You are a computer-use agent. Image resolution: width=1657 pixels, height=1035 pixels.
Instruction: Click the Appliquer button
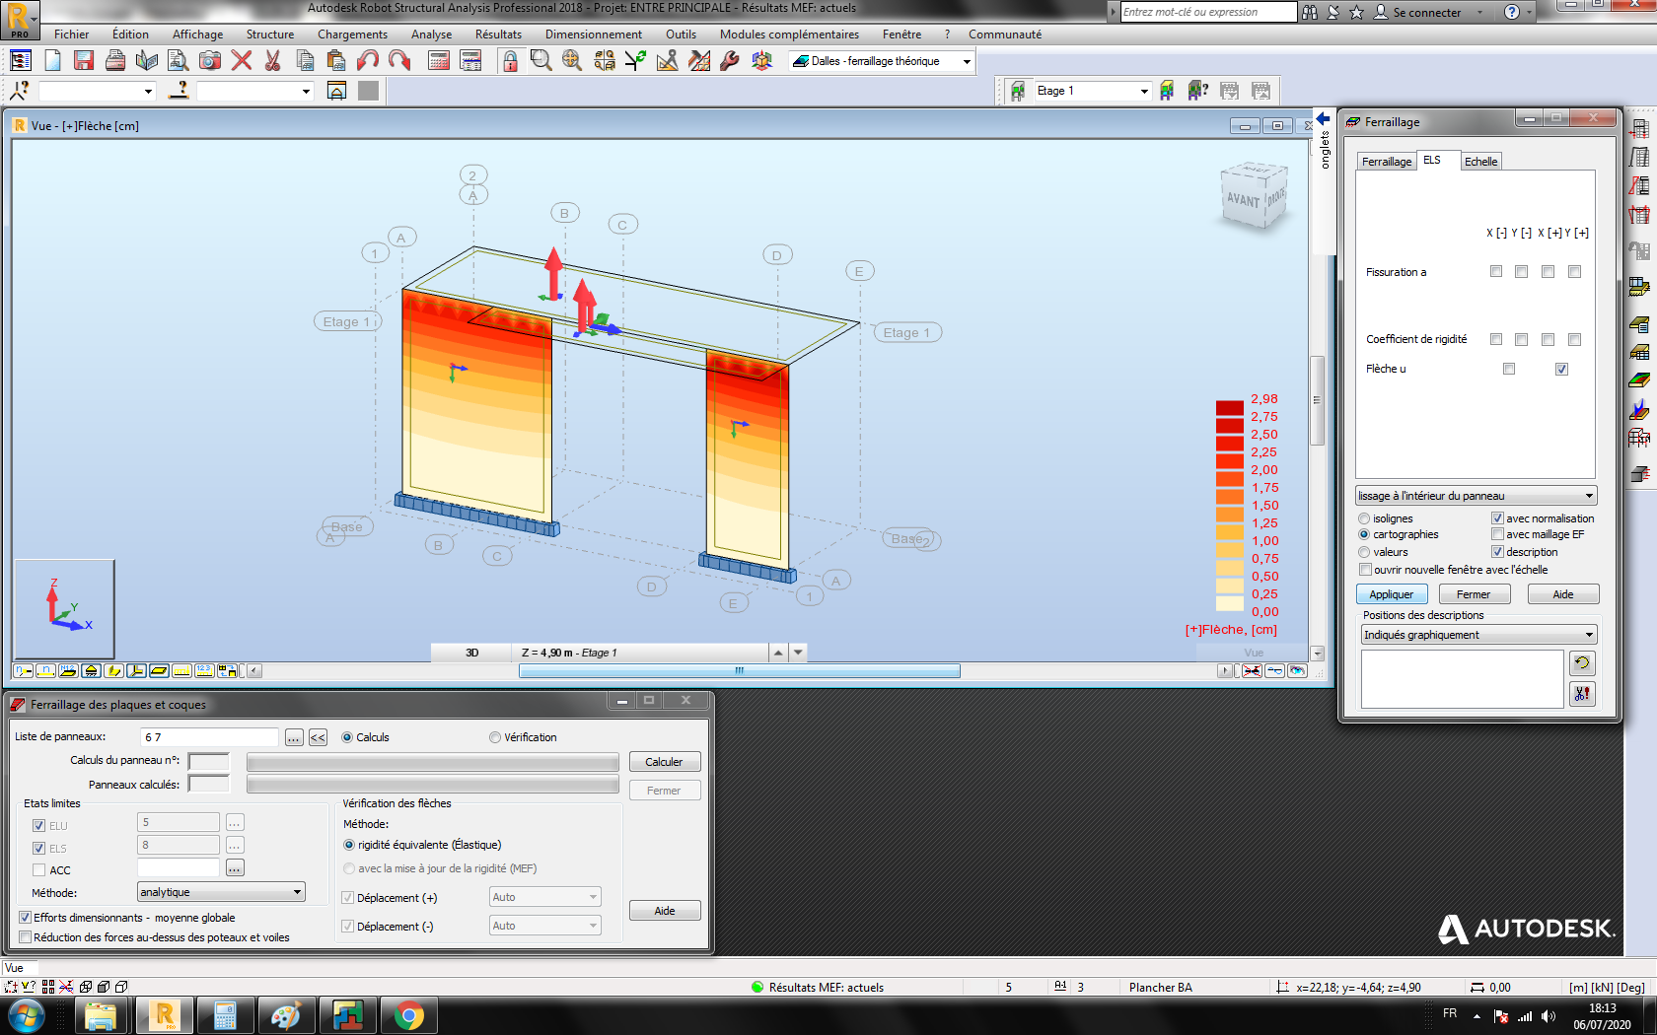(1391, 594)
